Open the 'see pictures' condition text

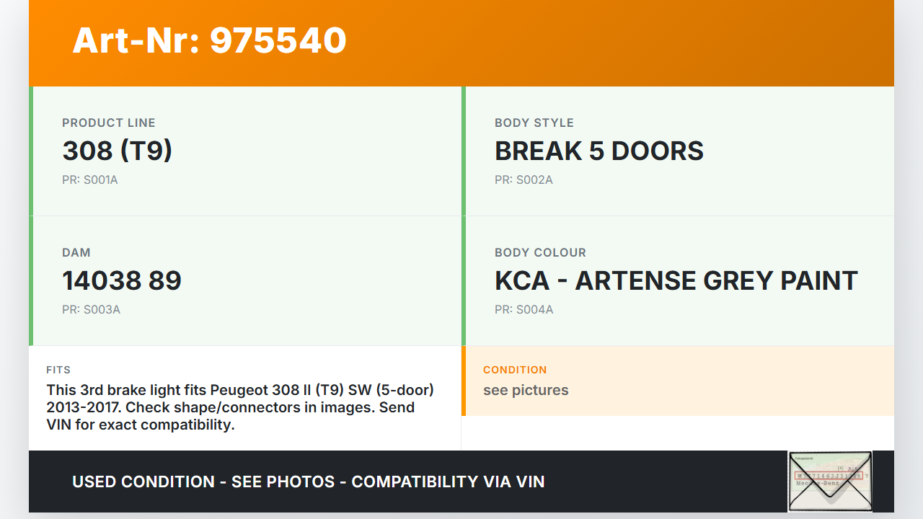[526, 390]
